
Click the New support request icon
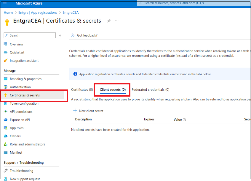point(6,178)
